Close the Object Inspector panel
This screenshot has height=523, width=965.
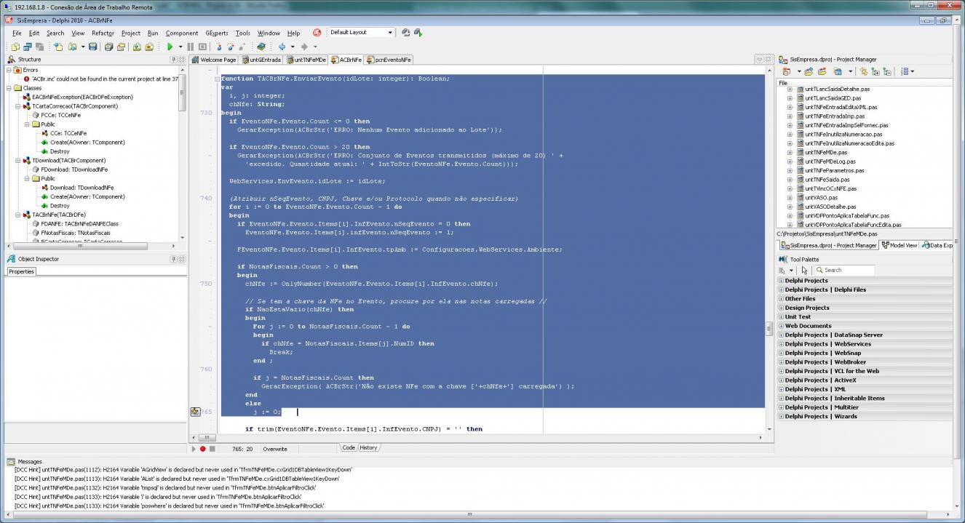click(181, 259)
